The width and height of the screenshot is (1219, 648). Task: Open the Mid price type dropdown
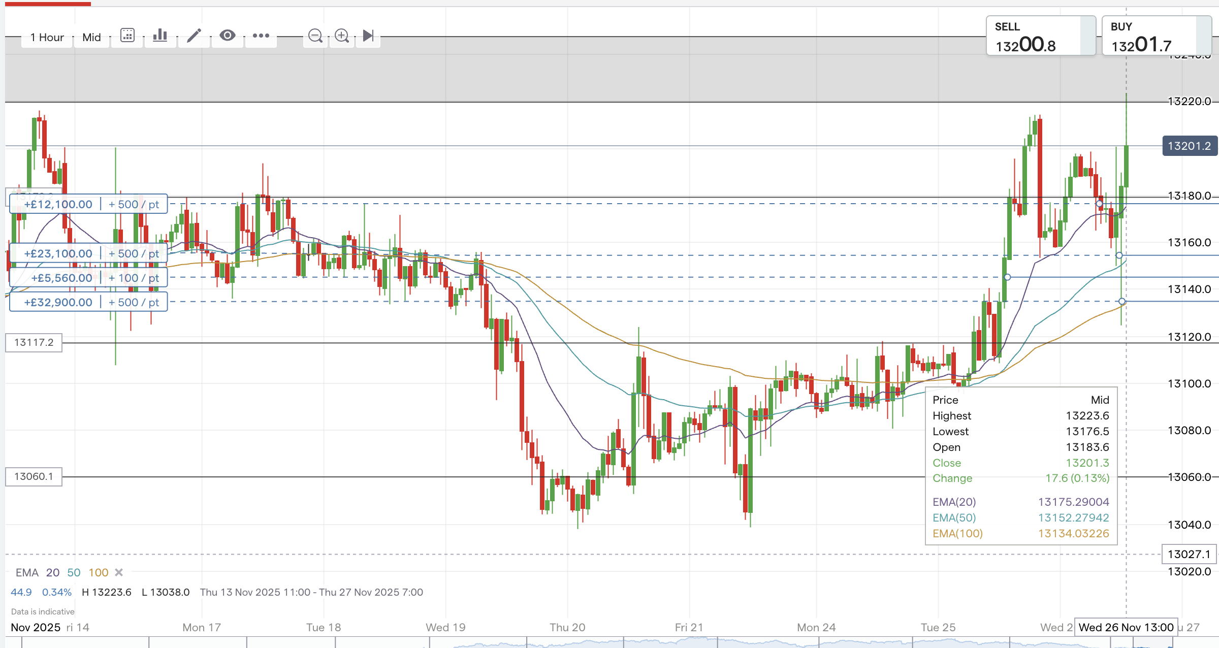[x=91, y=38]
